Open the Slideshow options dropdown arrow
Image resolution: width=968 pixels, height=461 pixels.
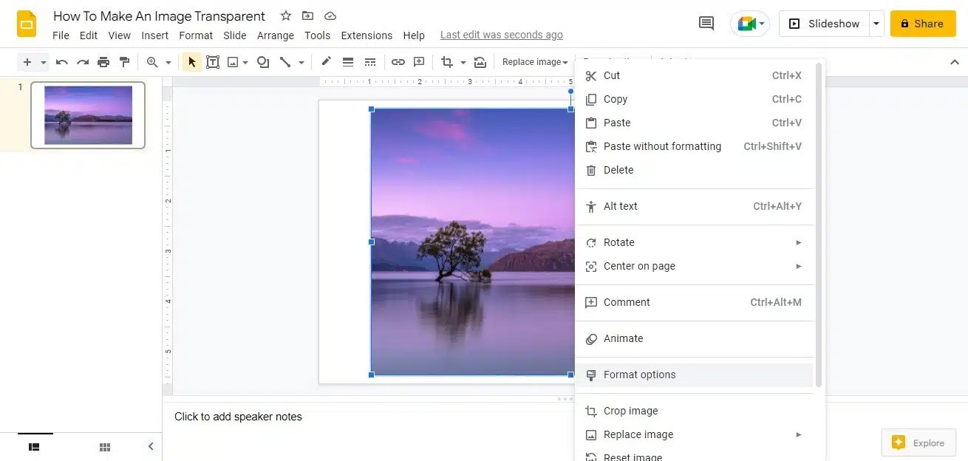tap(876, 24)
